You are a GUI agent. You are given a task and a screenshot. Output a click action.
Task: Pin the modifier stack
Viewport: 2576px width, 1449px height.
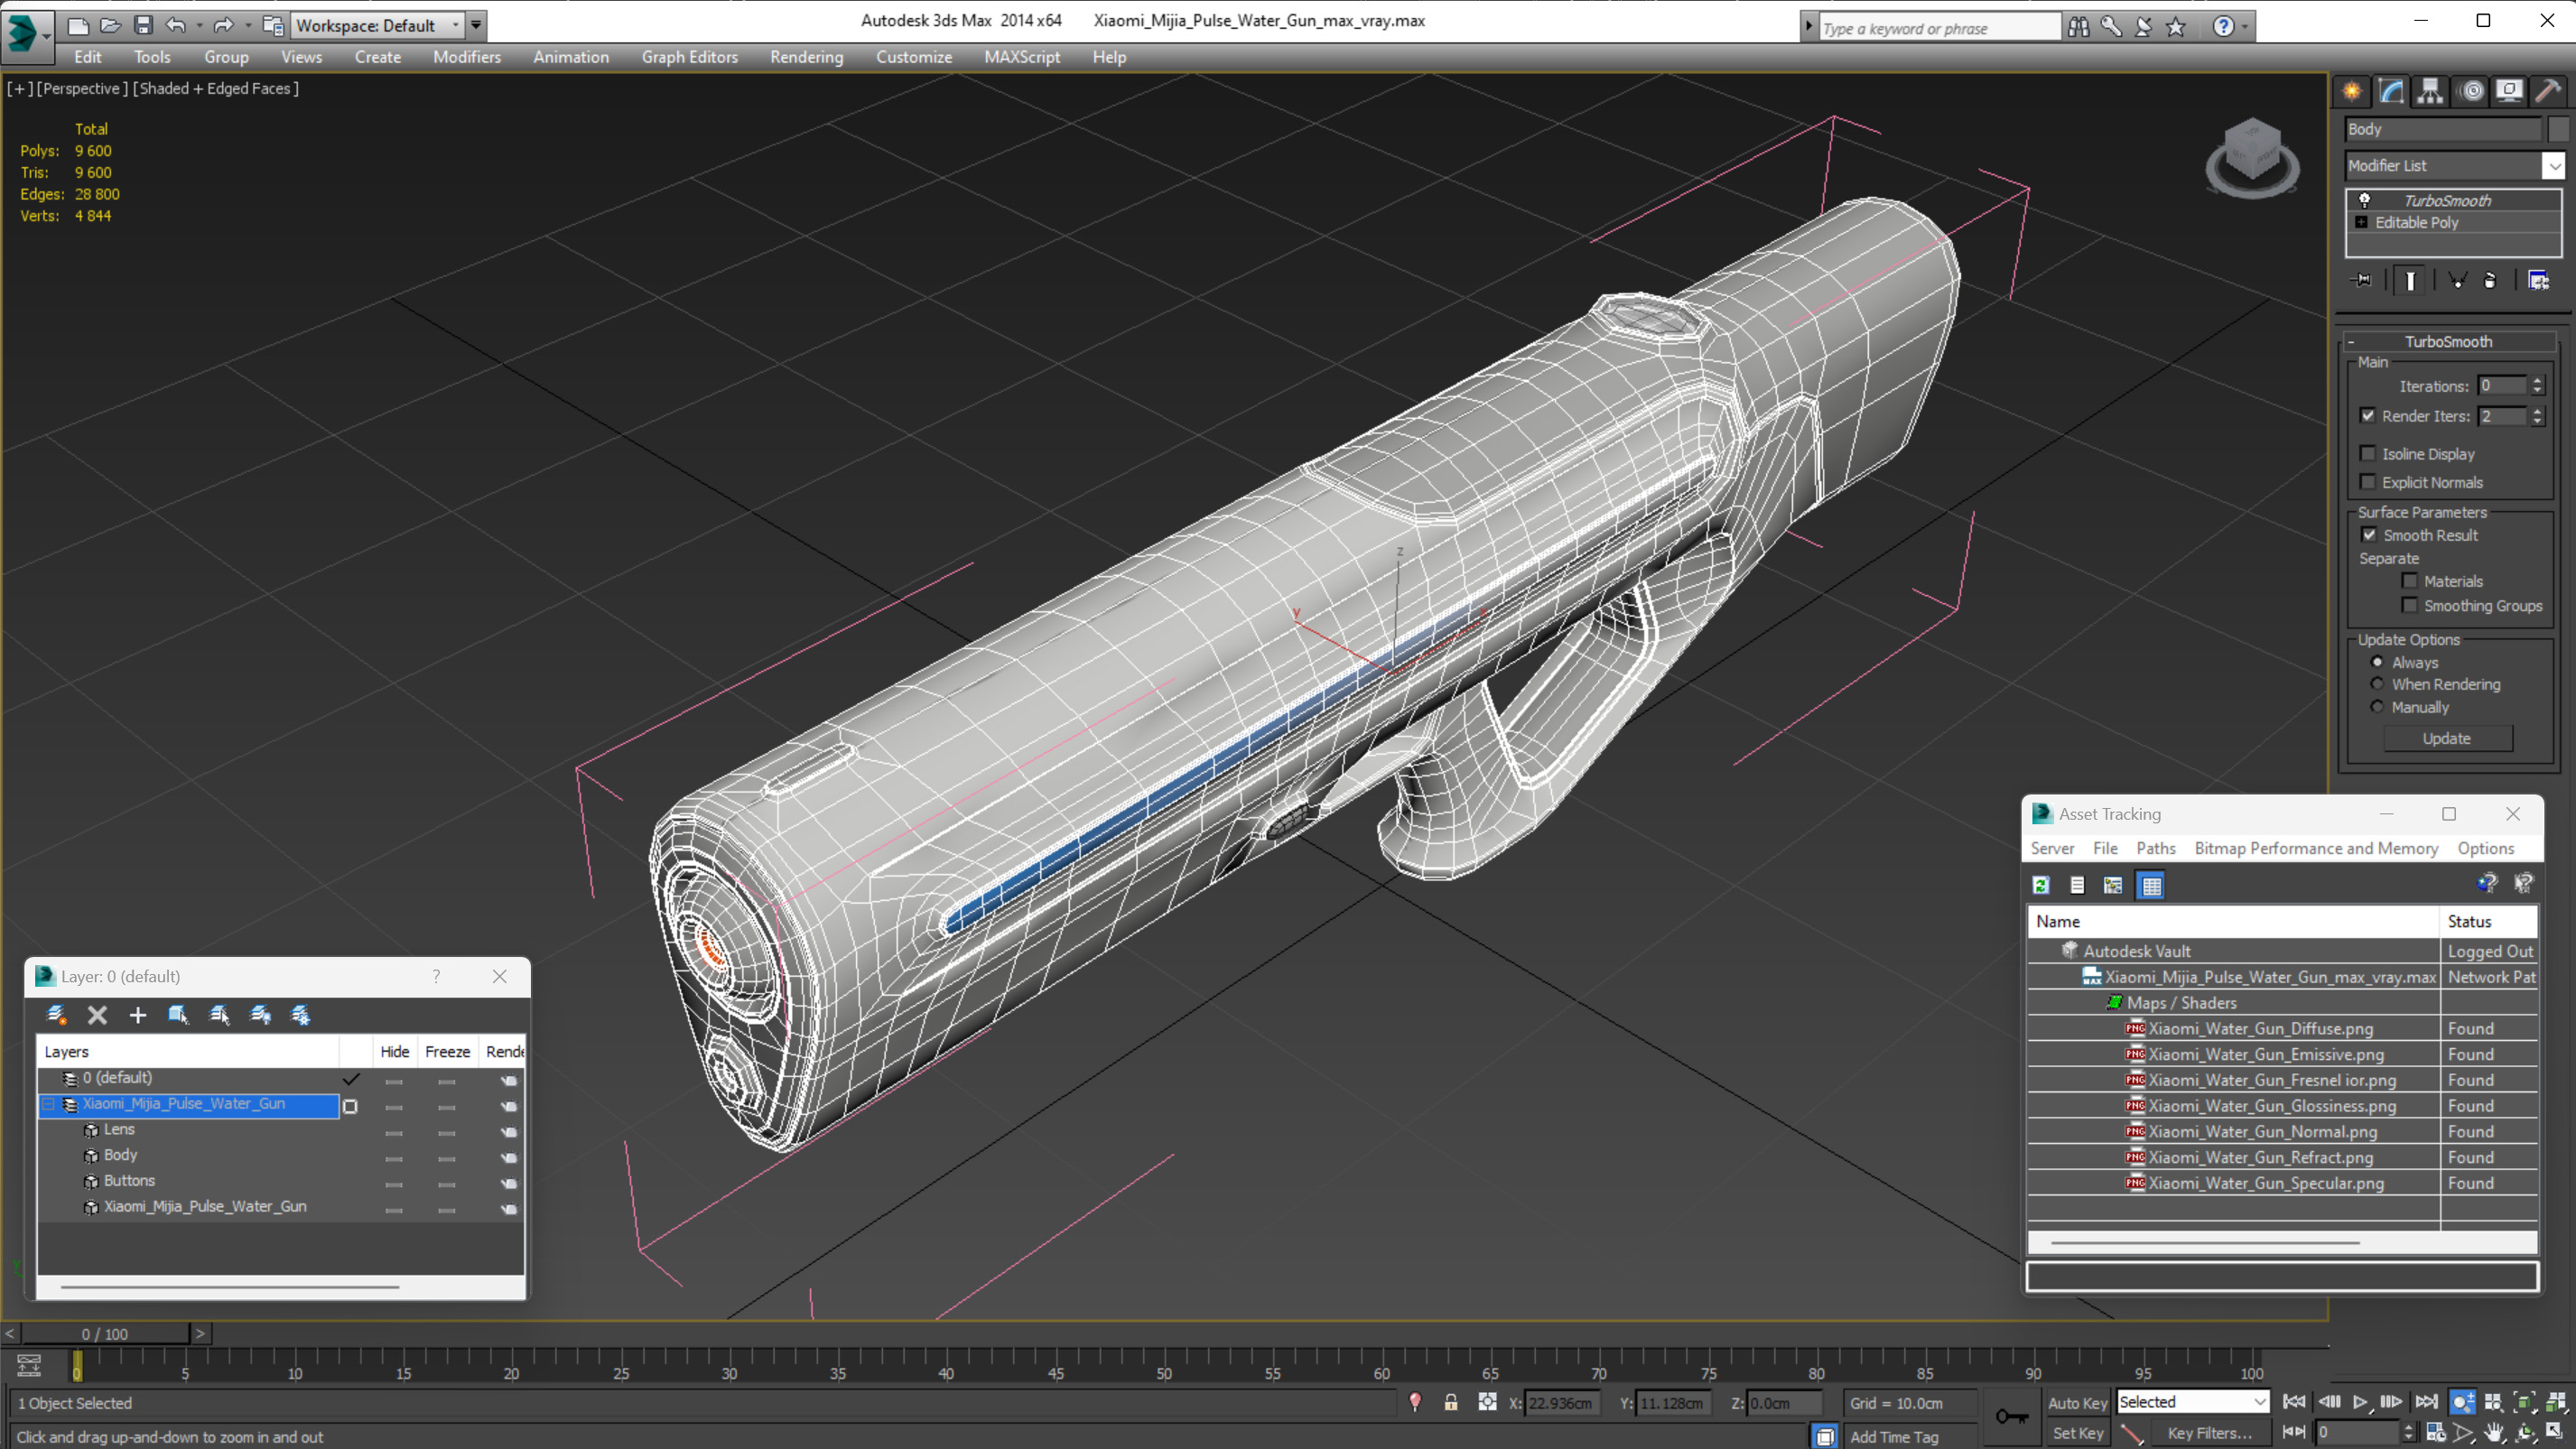(x=2362, y=280)
